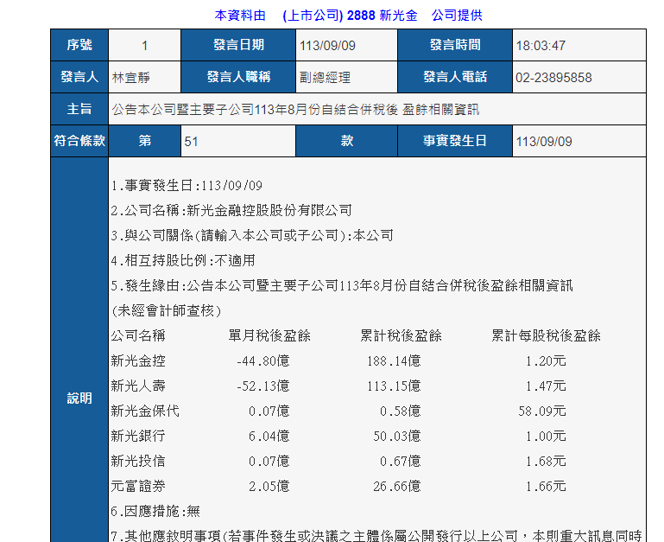Image resolution: width=664 pixels, height=542 pixels.
Task: Click column heading 累計稅後盈餘
Action: (401, 336)
